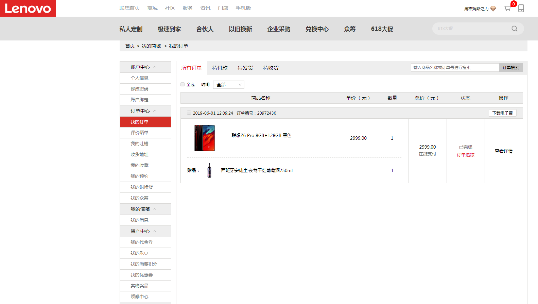Open 以旧换新 in the main navigation
This screenshot has width=538, height=304.
tap(240, 29)
